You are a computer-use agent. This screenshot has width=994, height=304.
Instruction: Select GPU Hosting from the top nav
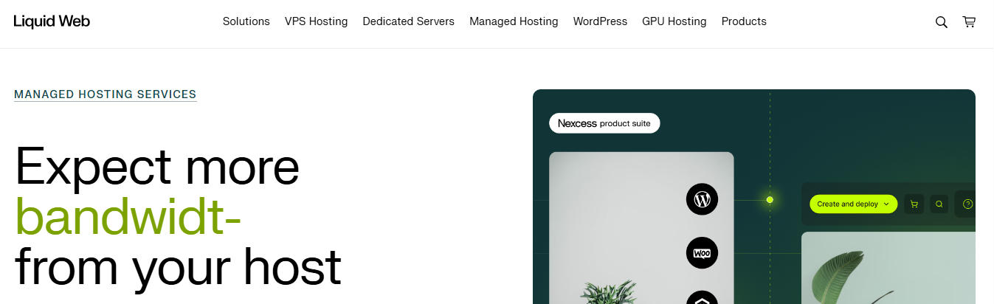click(x=674, y=21)
